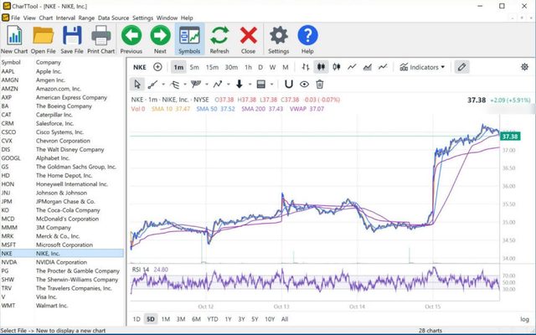Refresh the chart data
Viewport: 536px width, 335px height.
pyautogui.click(x=219, y=39)
